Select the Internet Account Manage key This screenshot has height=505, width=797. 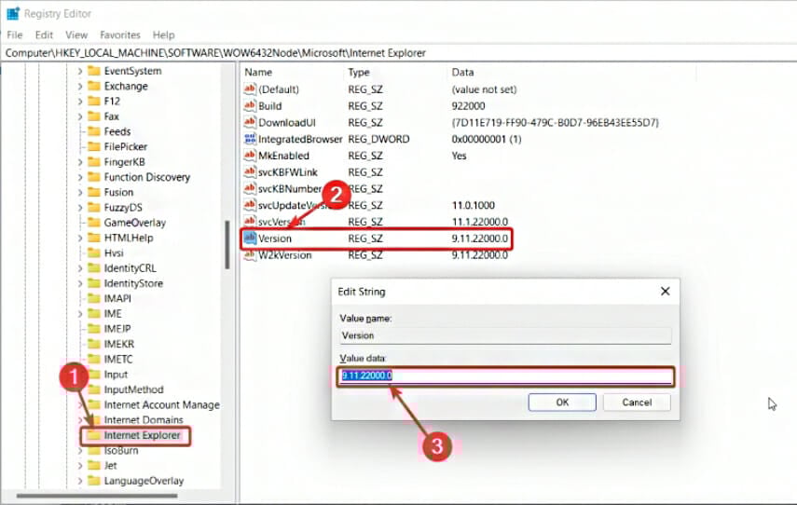pyautogui.click(x=161, y=405)
